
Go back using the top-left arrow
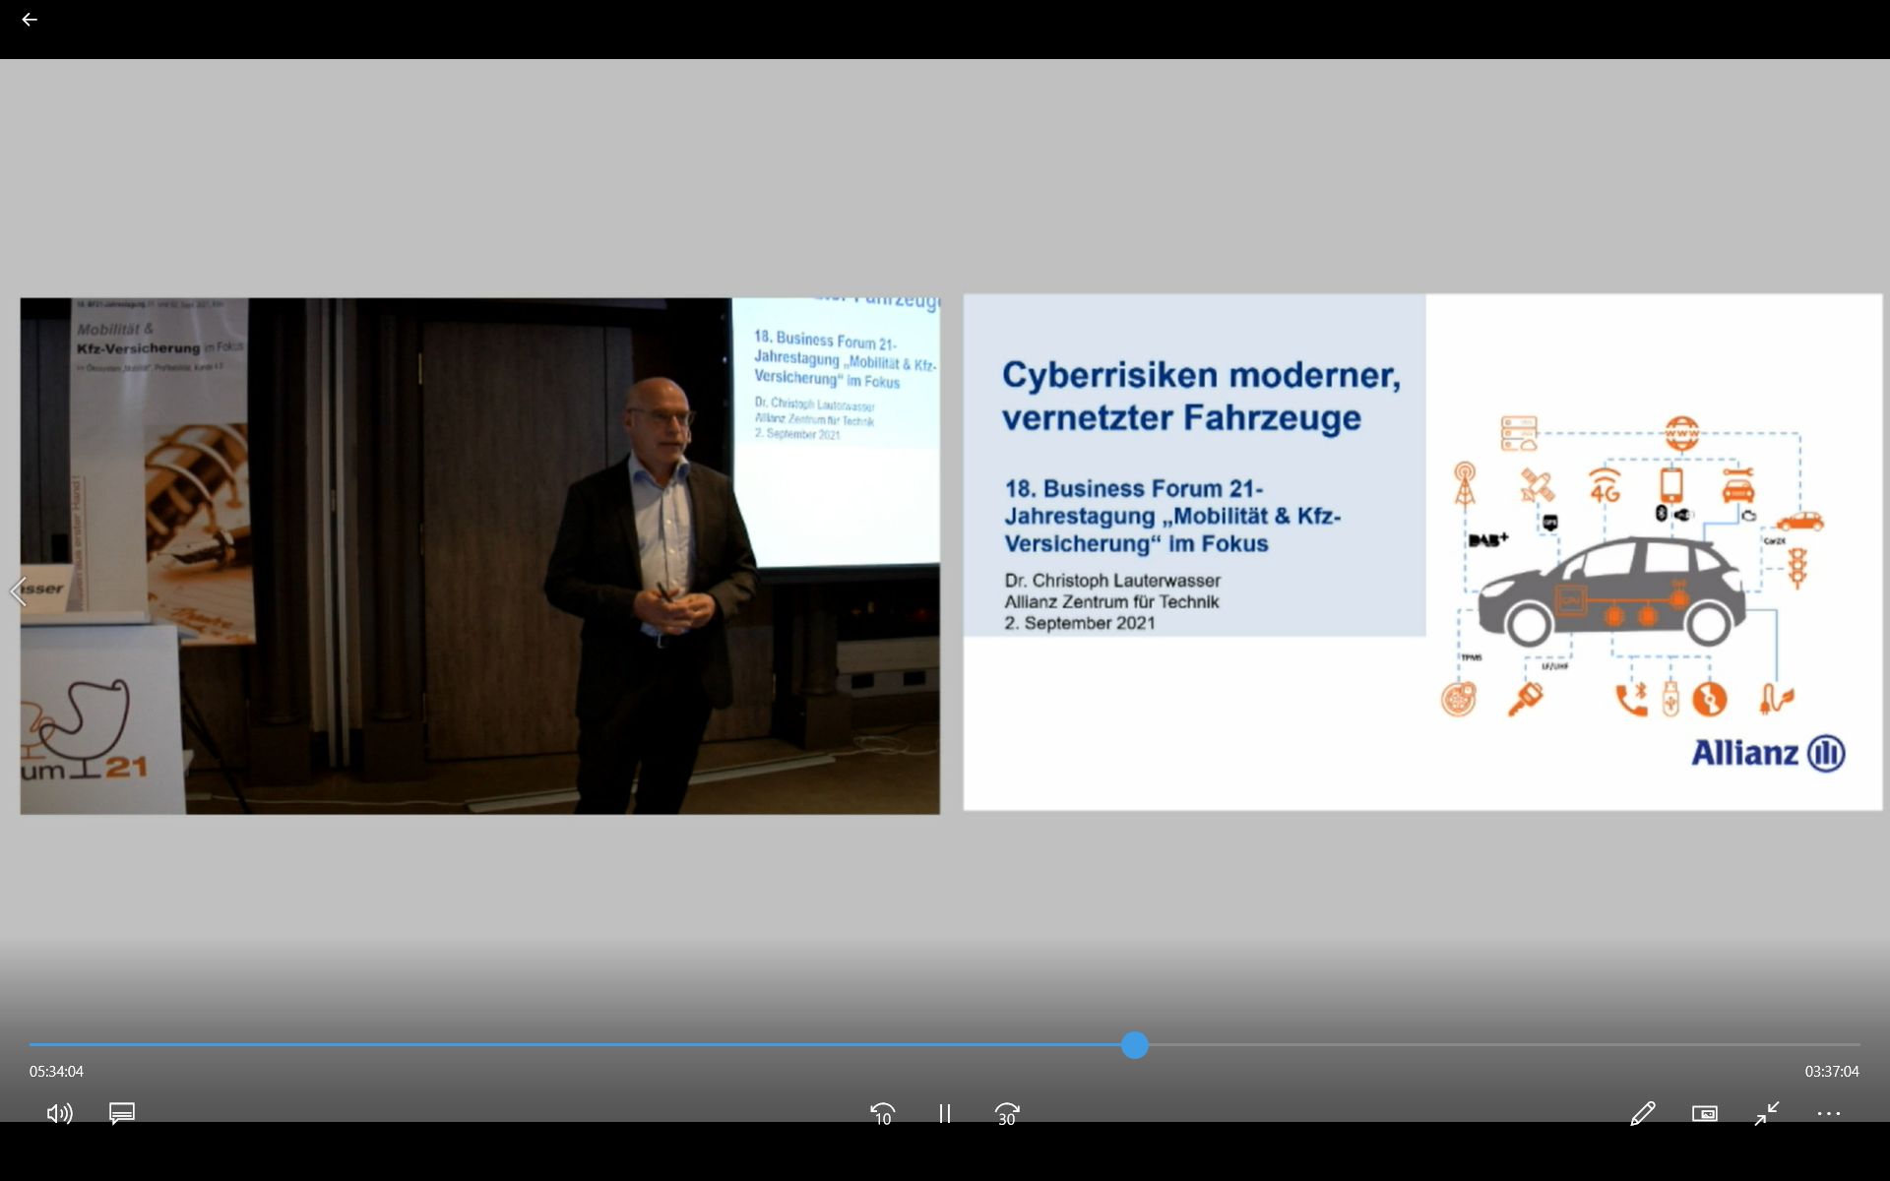(30, 20)
